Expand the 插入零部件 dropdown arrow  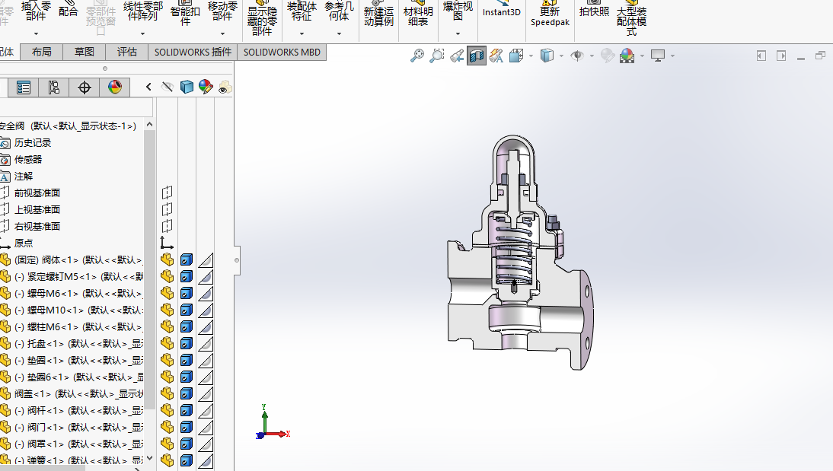coord(36,33)
